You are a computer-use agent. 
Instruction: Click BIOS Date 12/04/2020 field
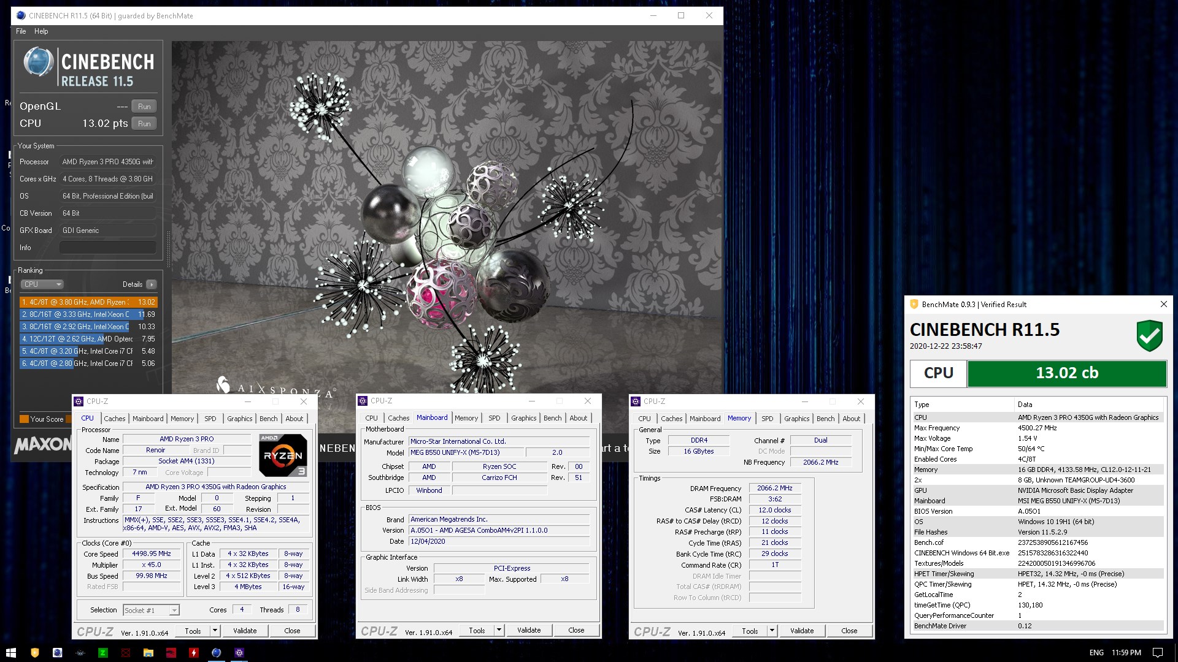tap(499, 541)
